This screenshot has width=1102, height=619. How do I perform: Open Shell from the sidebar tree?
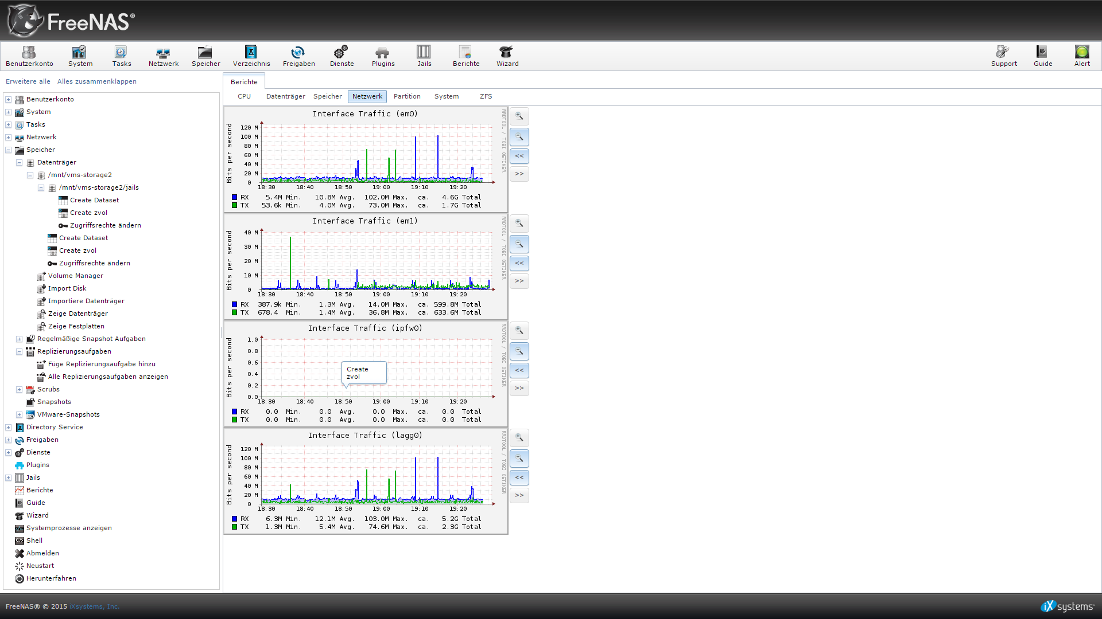click(34, 540)
